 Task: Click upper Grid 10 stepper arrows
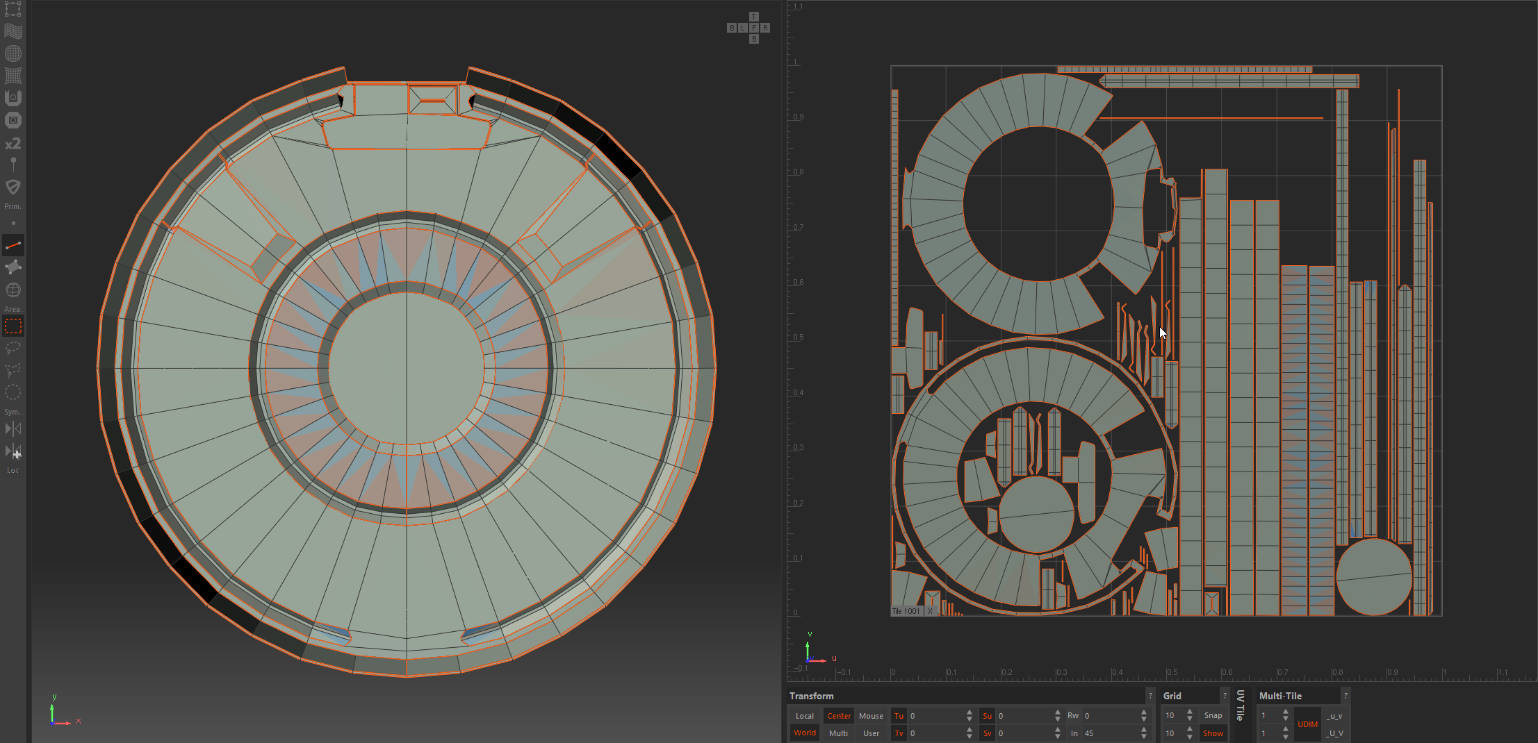tap(1190, 715)
